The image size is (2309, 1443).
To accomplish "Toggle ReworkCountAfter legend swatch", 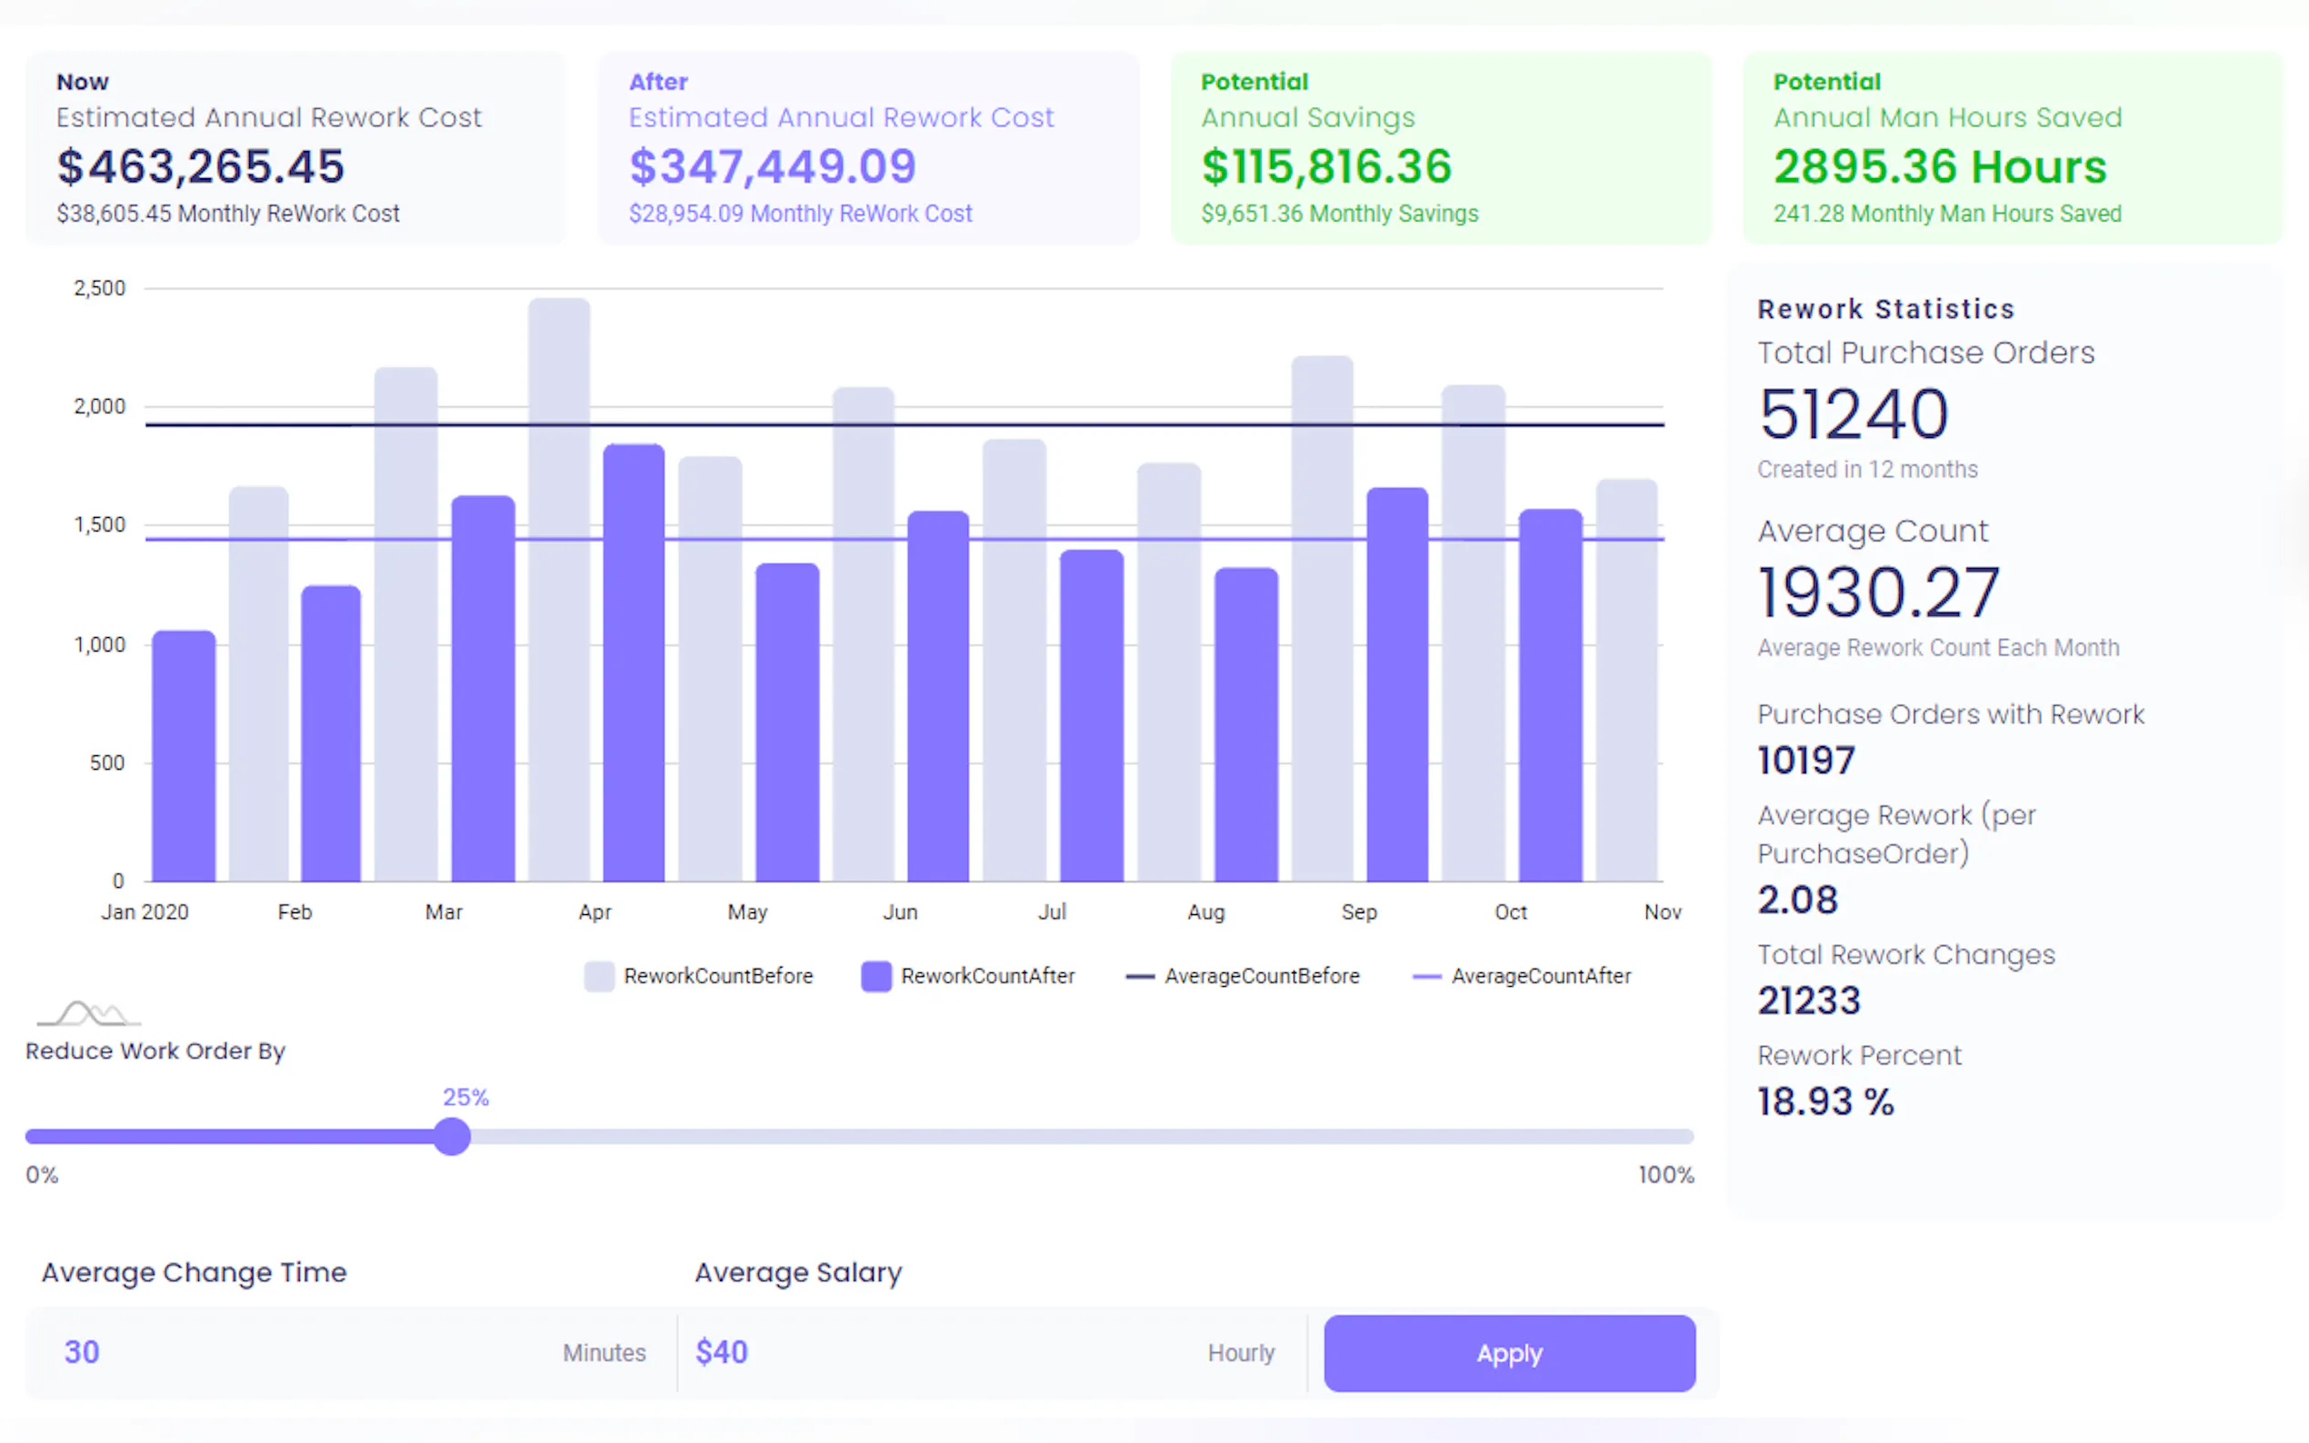I will coord(875,976).
